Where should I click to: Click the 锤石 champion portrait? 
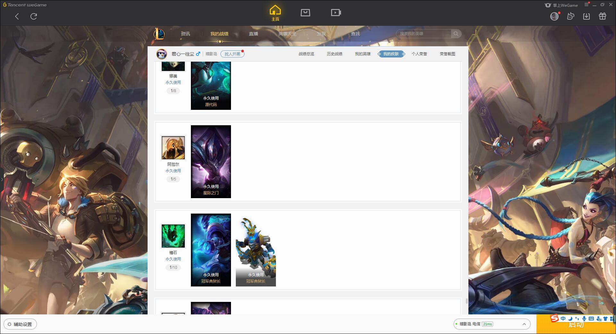(173, 236)
